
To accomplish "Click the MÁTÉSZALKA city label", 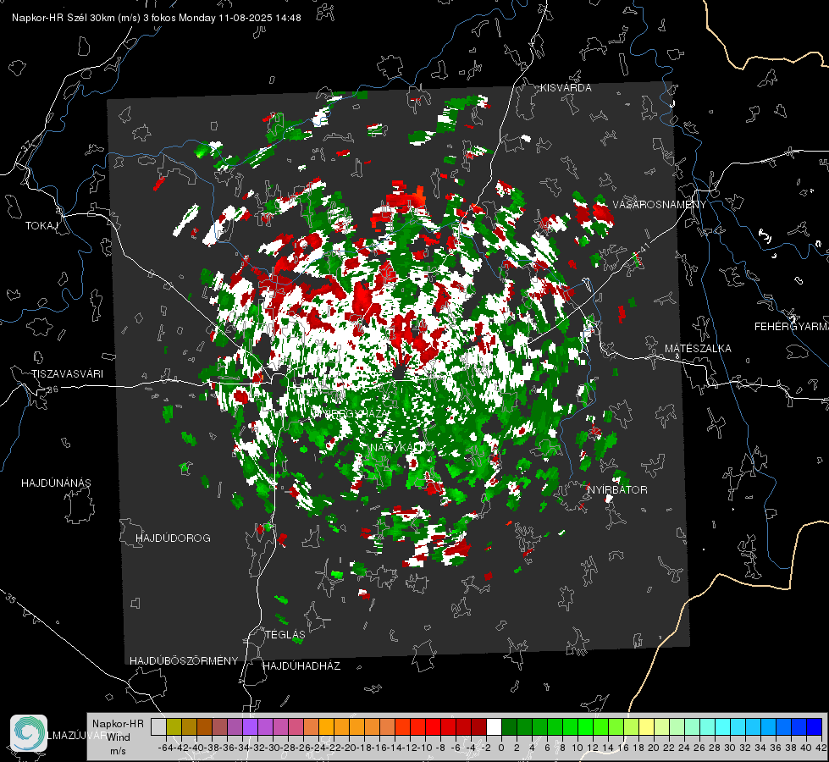I will click(698, 349).
